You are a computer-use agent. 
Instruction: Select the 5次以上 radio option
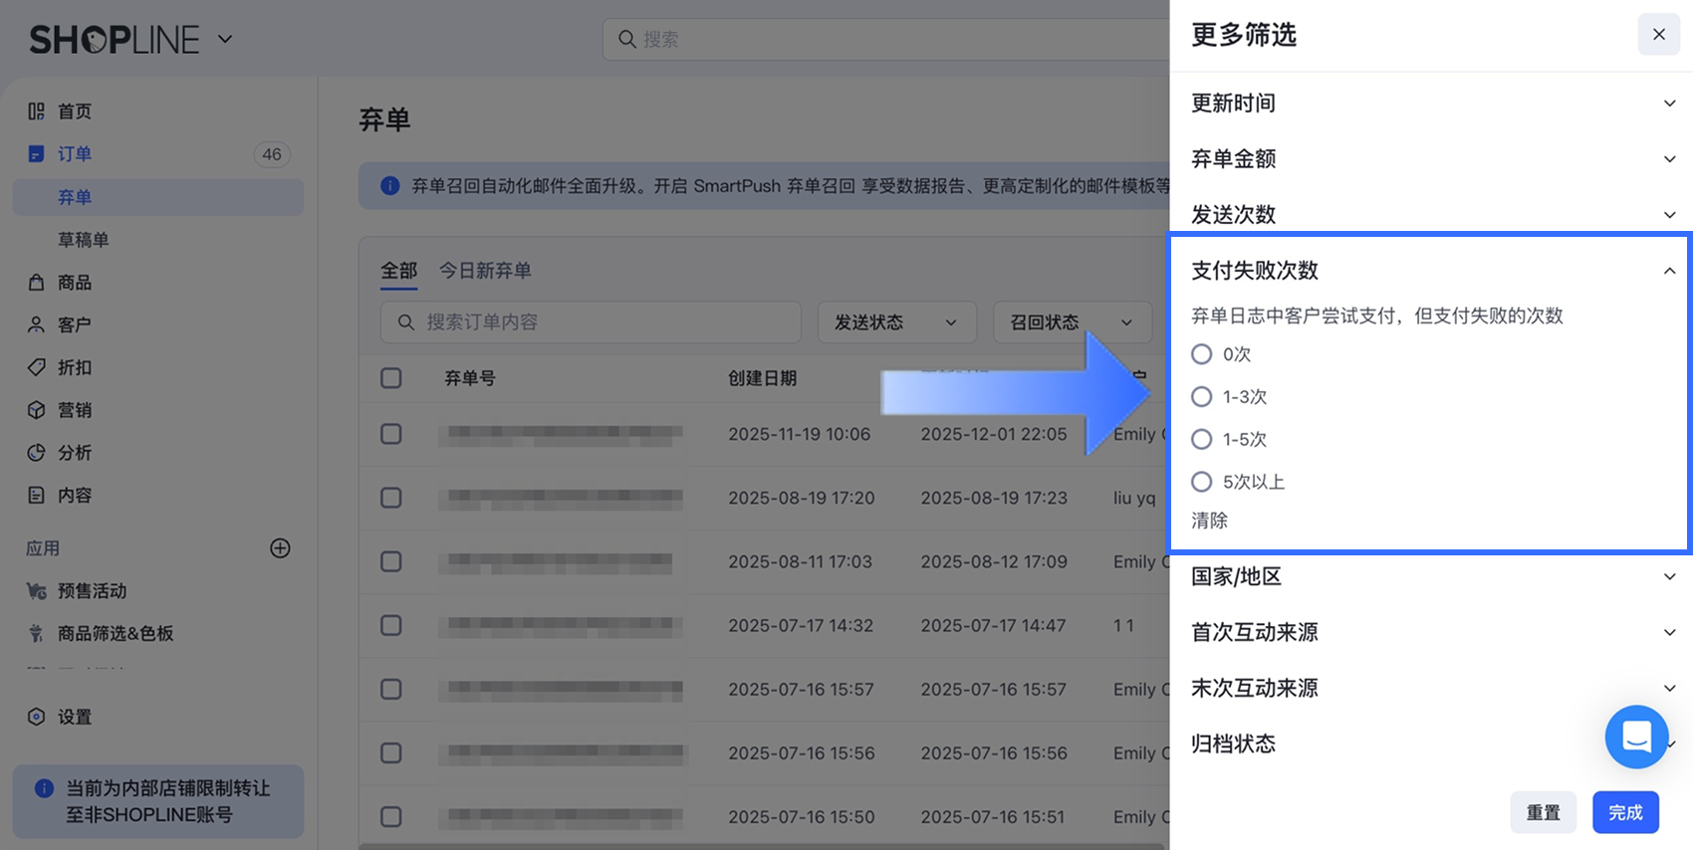[1202, 482]
